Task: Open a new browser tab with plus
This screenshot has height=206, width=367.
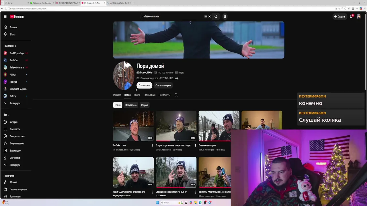Action: [134, 3]
